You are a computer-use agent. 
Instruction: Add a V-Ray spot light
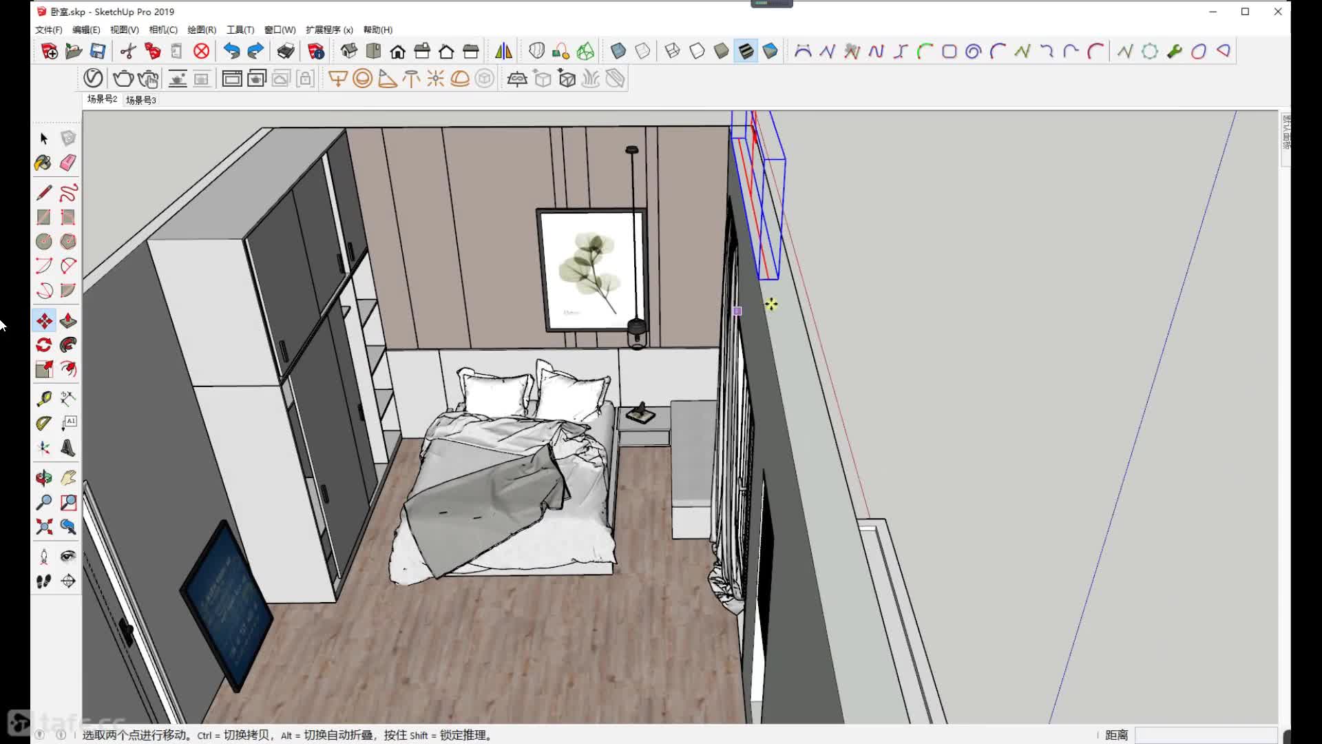tap(387, 79)
